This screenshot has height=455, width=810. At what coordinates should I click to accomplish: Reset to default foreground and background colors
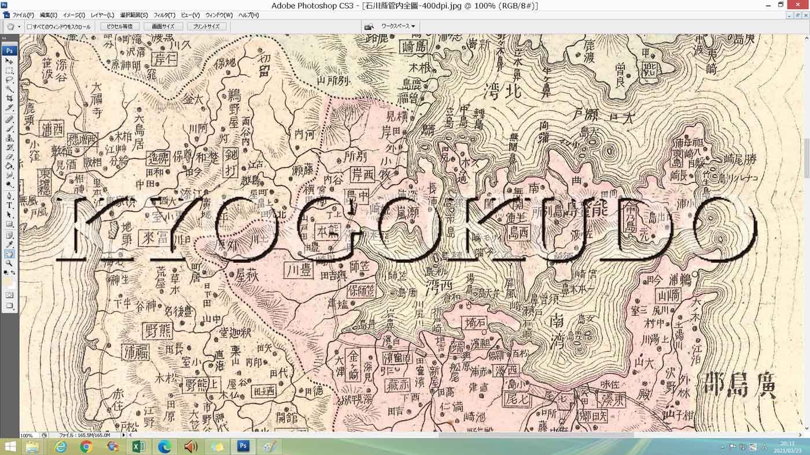tap(6, 273)
